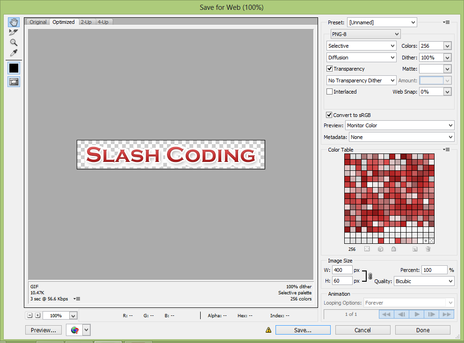The width and height of the screenshot is (464, 343).
Task: Click the zoom out minus button
Action: pyautogui.click(x=30, y=315)
